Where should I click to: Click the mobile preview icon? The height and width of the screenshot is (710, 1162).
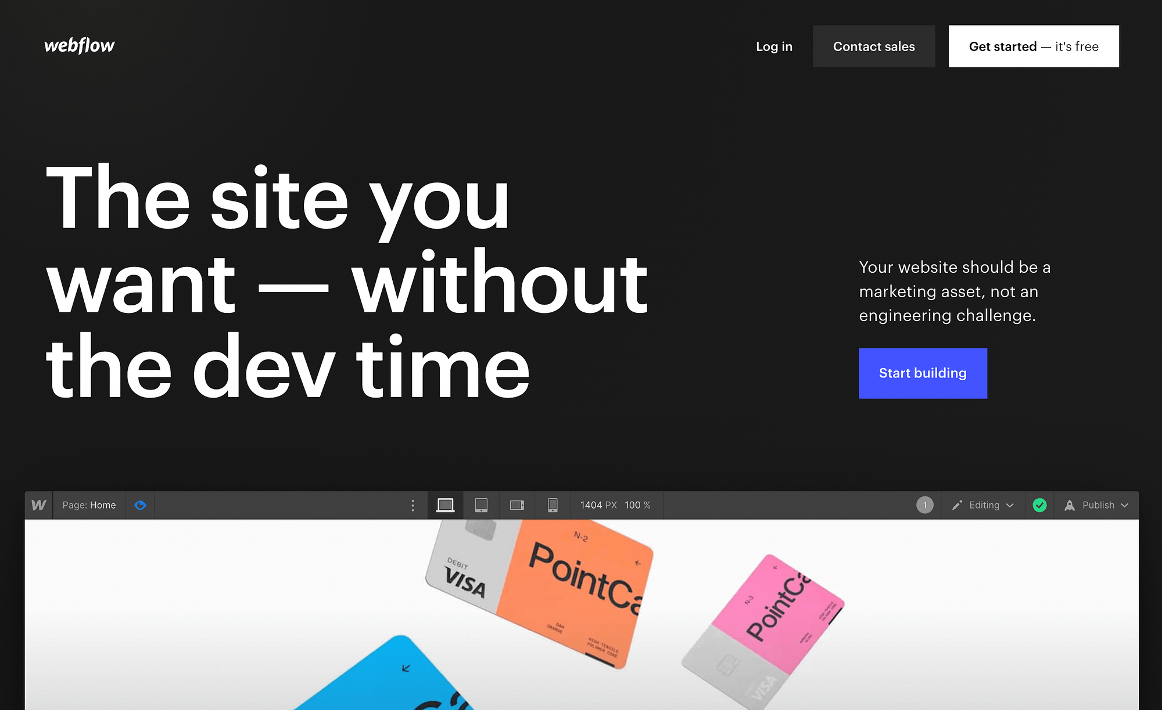tap(553, 505)
